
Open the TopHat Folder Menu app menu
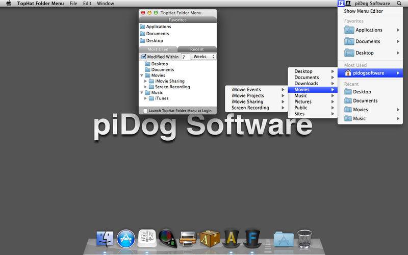(41, 4)
